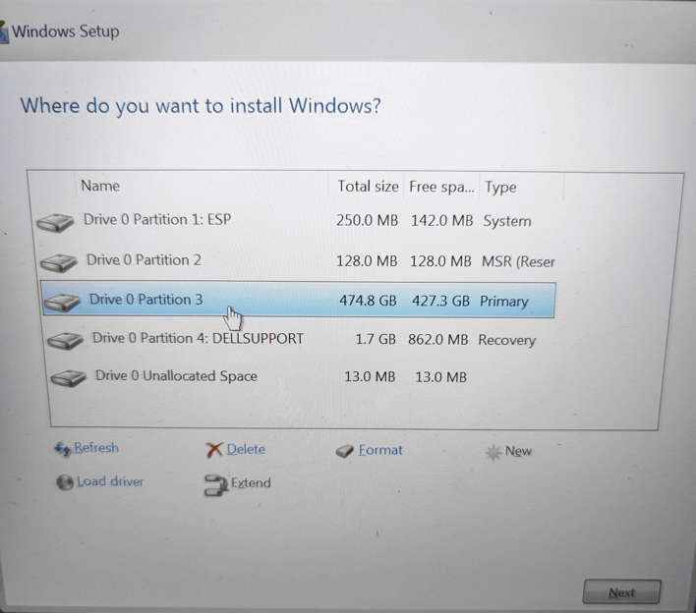
Task: Create a New partition
Action: pyautogui.click(x=518, y=451)
